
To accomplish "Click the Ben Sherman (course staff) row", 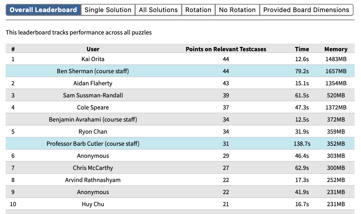I will [93, 71].
